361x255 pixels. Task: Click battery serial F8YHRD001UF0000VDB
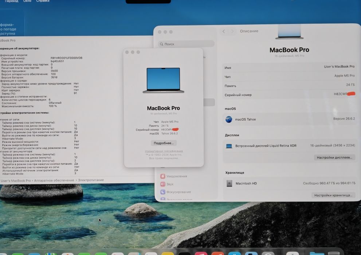click(66, 58)
